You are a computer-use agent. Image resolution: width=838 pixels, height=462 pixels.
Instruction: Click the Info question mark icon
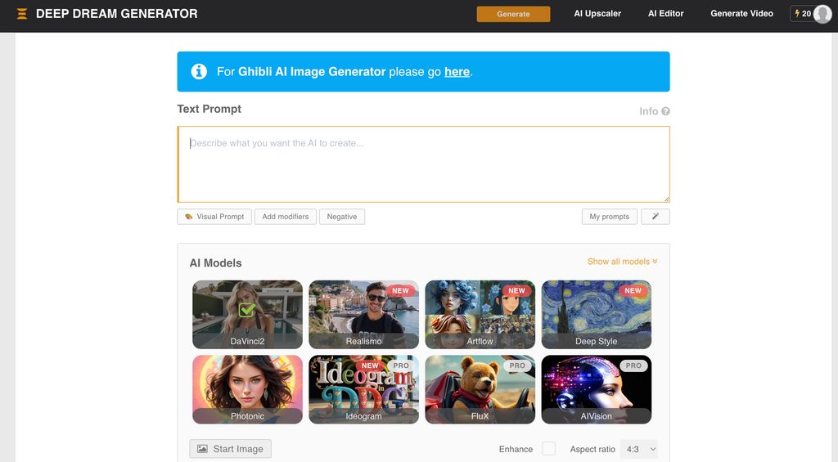point(665,111)
